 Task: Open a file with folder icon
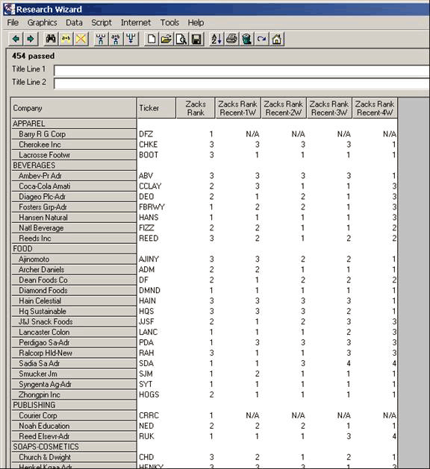pos(166,39)
